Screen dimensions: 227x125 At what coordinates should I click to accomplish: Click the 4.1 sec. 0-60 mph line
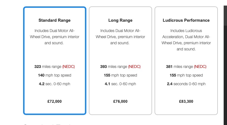pos(120,84)
